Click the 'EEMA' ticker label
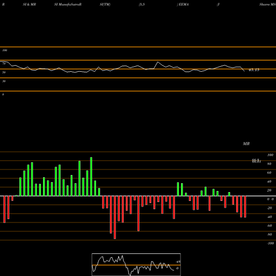Screen dimensions: 276x276 [x=184, y=4]
